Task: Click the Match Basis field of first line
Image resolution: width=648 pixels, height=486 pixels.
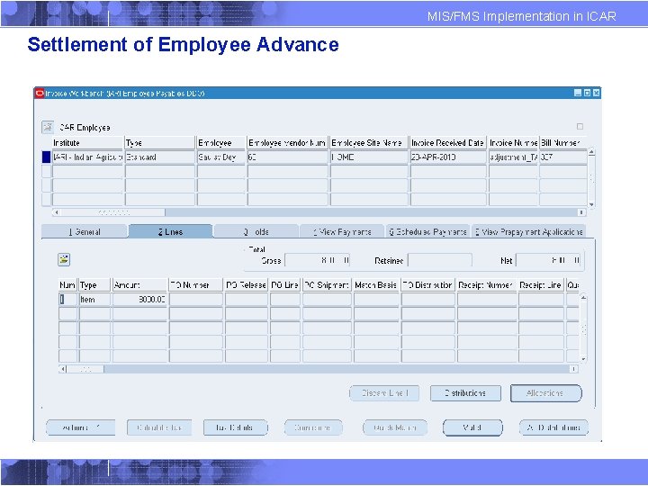Action: tap(376, 299)
